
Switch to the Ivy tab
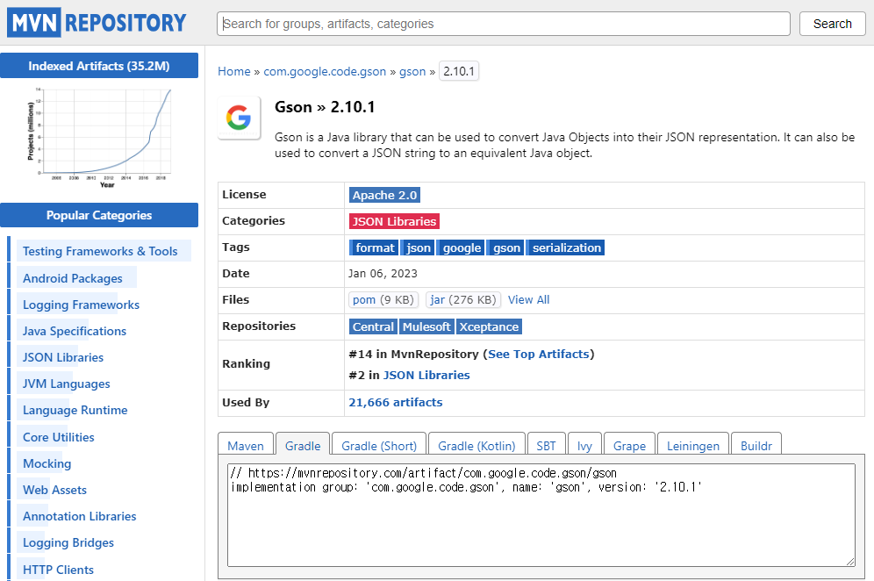(584, 446)
